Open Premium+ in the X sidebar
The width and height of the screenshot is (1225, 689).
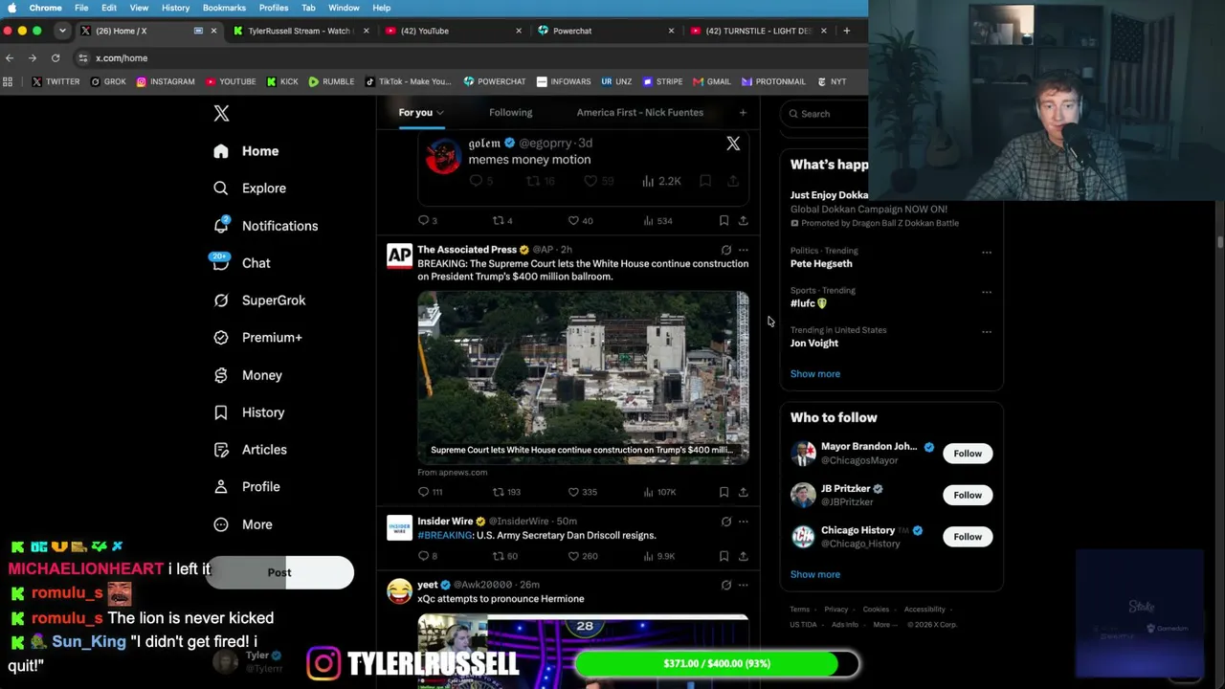pyautogui.click(x=258, y=338)
